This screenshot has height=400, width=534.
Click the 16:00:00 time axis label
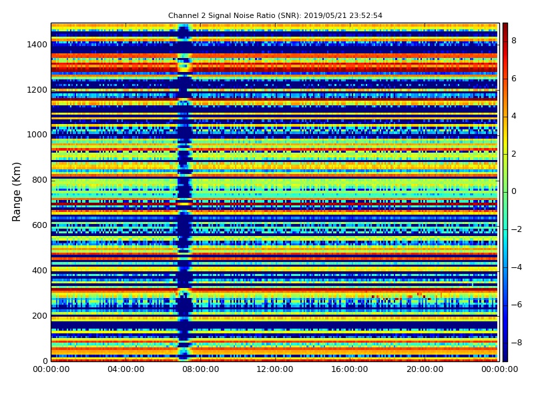click(350, 369)
